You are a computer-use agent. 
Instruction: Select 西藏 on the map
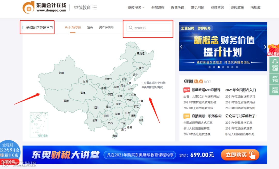pos(66,101)
